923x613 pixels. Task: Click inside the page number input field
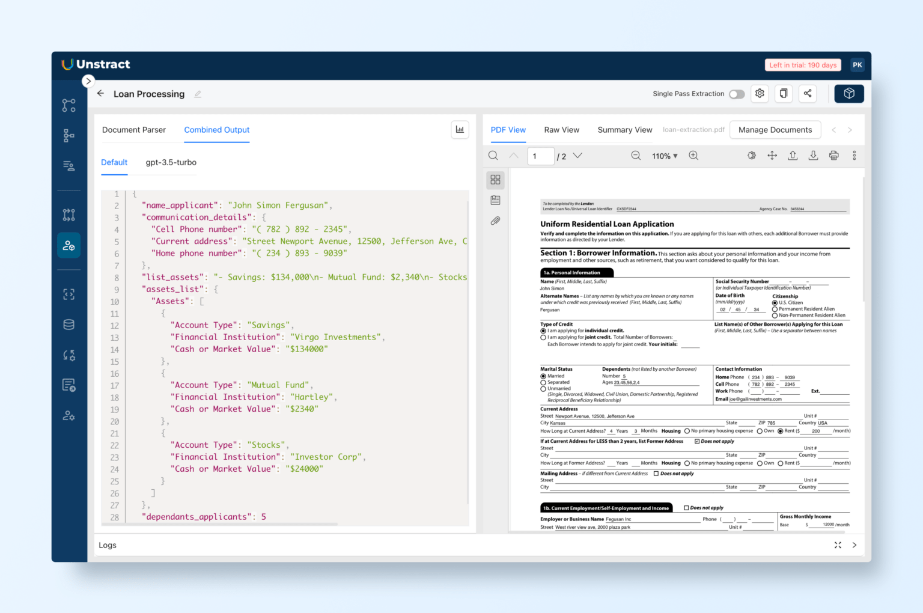tap(540, 156)
